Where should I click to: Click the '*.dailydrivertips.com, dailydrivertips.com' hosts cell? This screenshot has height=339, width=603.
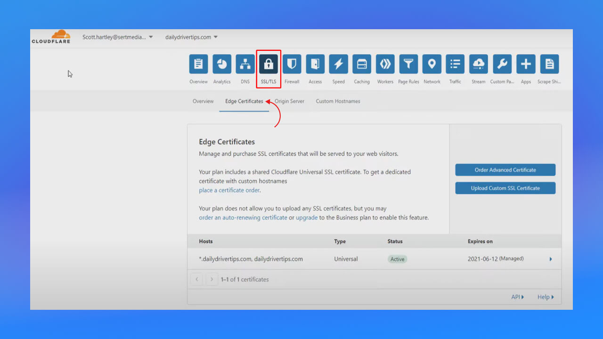point(251,259)
